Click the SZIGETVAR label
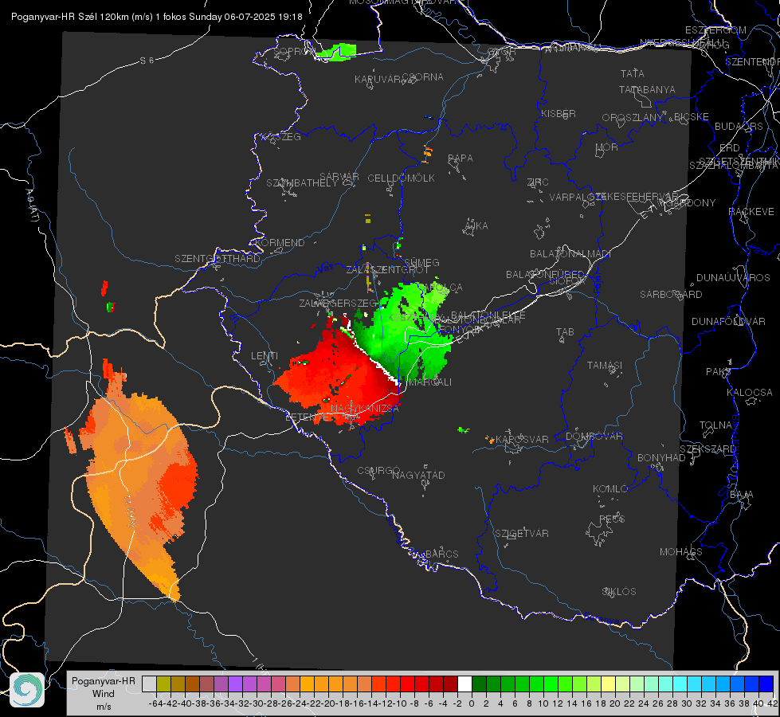The width and height of the screenshot is (780, 717). click(522, 534)
